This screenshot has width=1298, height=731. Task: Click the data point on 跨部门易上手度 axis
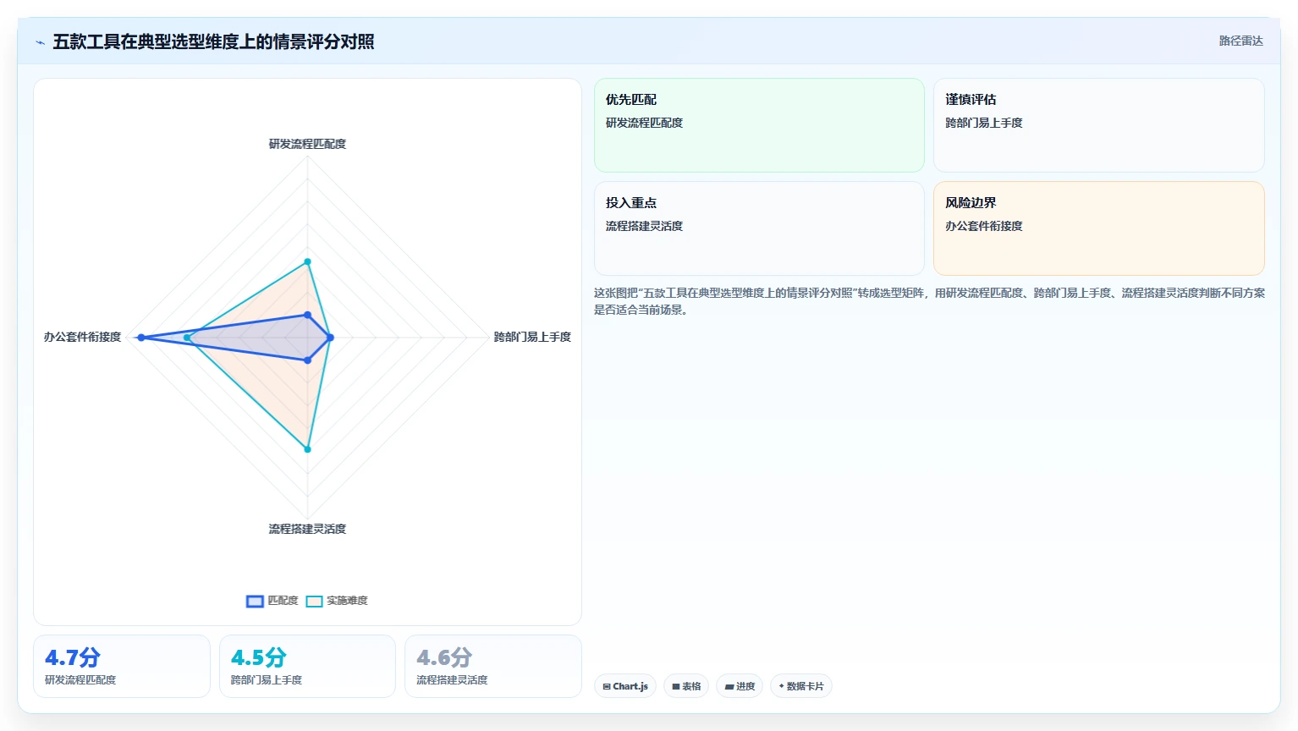tap(330, 338)
